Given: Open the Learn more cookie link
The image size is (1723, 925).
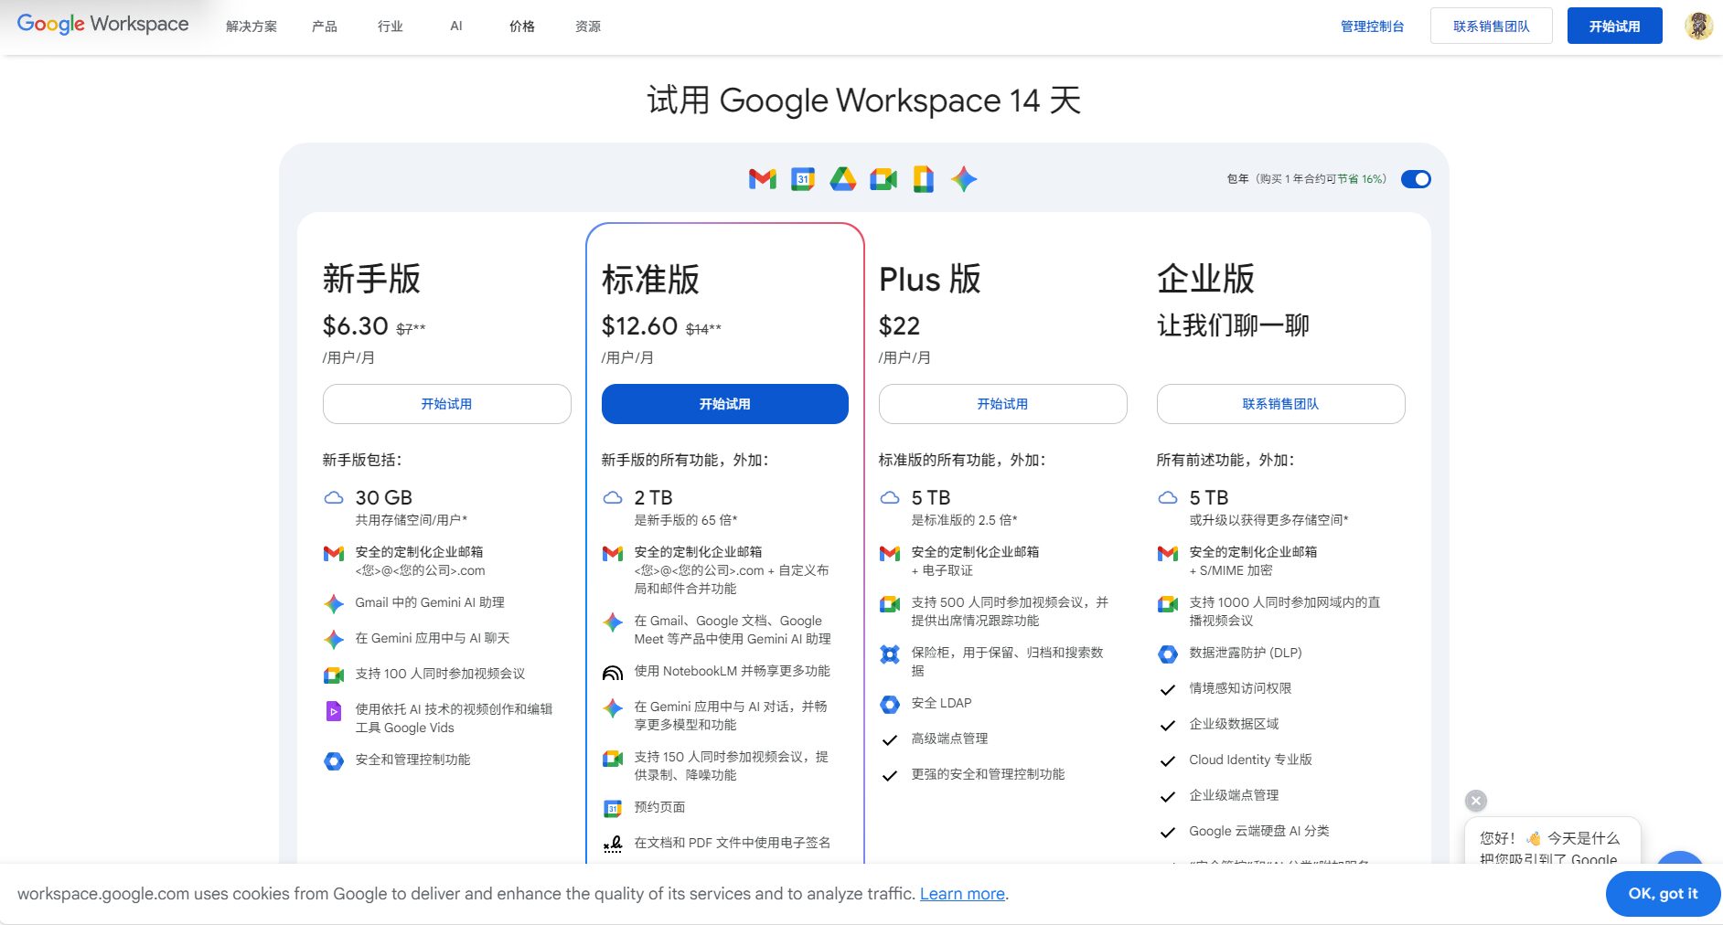Looking at the screenshot, I should tap(962, 894).
